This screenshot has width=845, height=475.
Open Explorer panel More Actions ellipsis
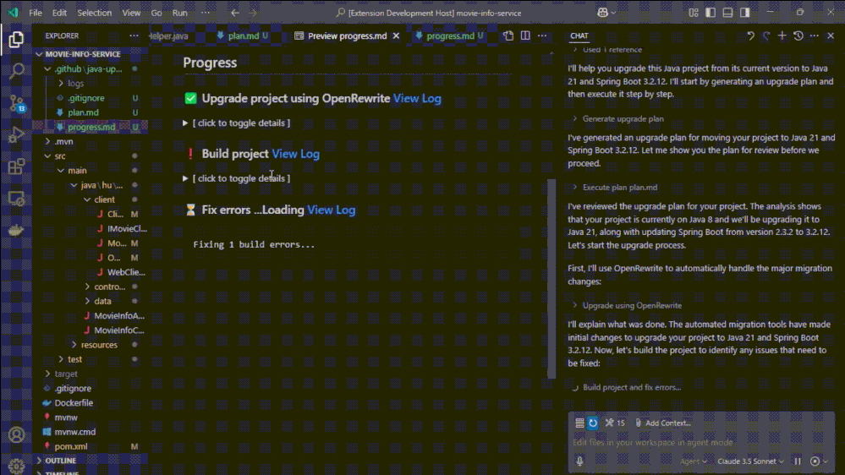coord(134,35)
